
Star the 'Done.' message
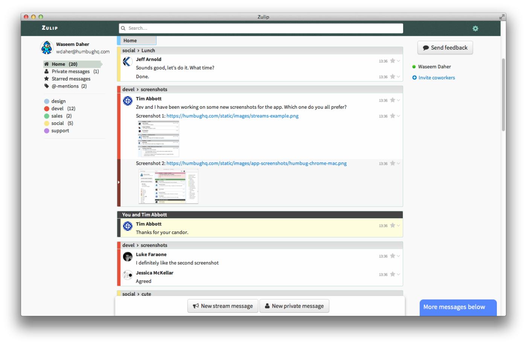393,77
